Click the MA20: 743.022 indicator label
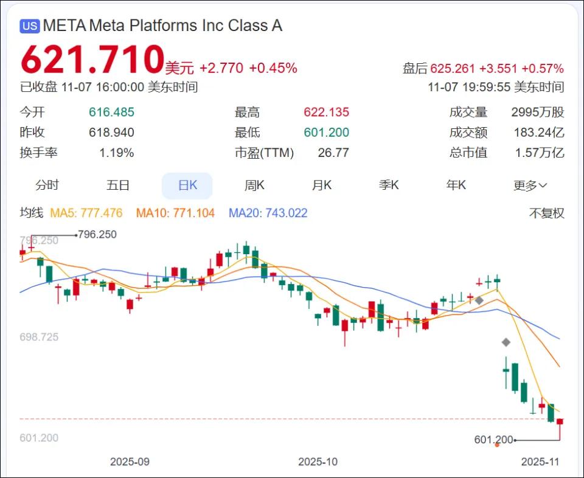584x478 pixels. [x=268, y=213]
